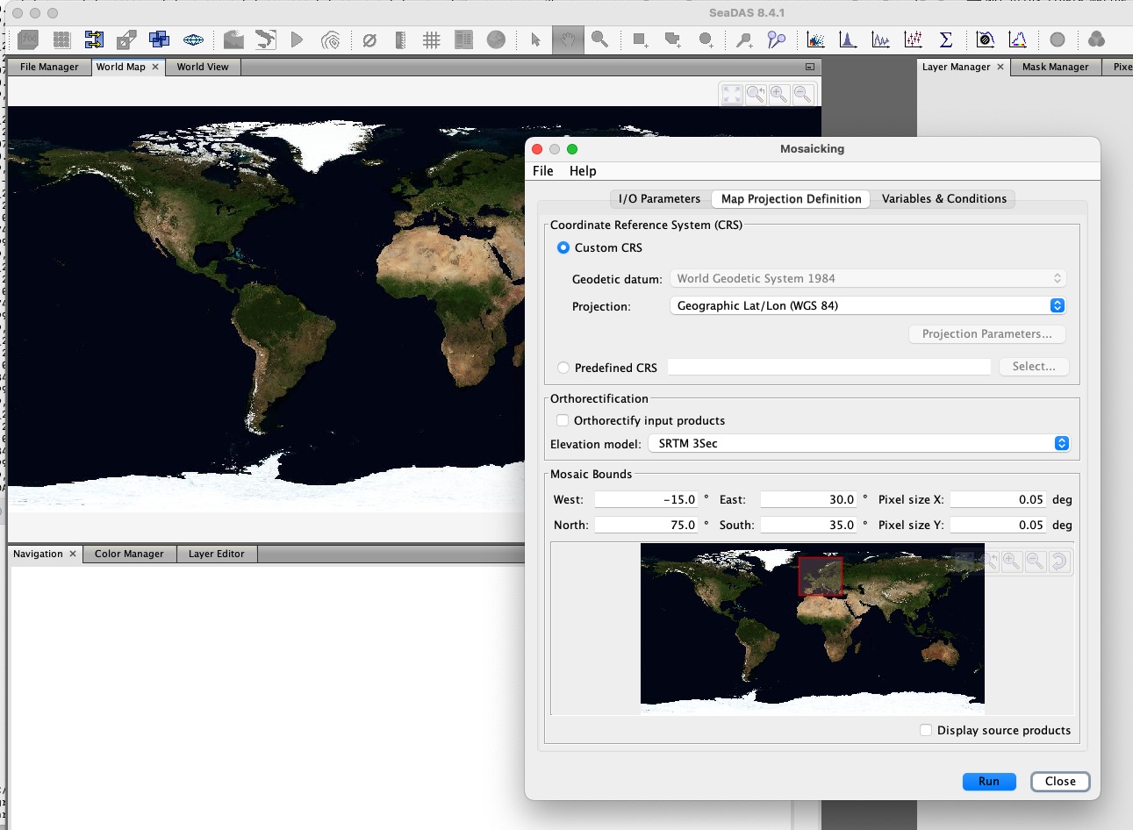This screenshot has height=830, width=1133.
Task: Select the pan hand tool
Action: pyautogui.click(x=568, y=39)
